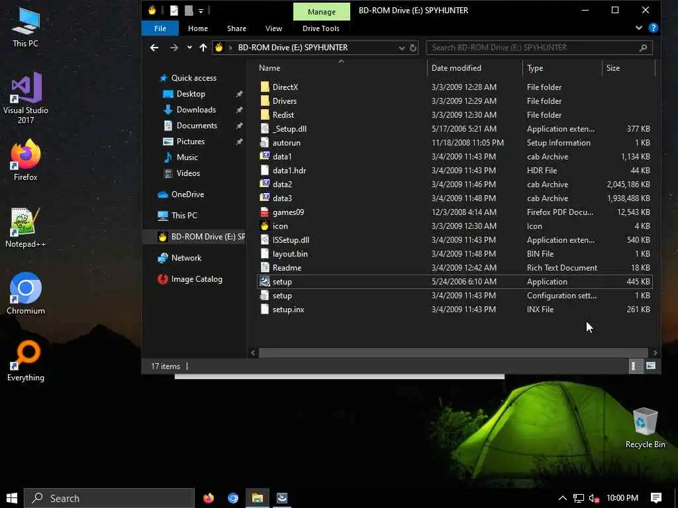Click the muted volume tray icon
The image size is (678, 508).
pos(594,498)
